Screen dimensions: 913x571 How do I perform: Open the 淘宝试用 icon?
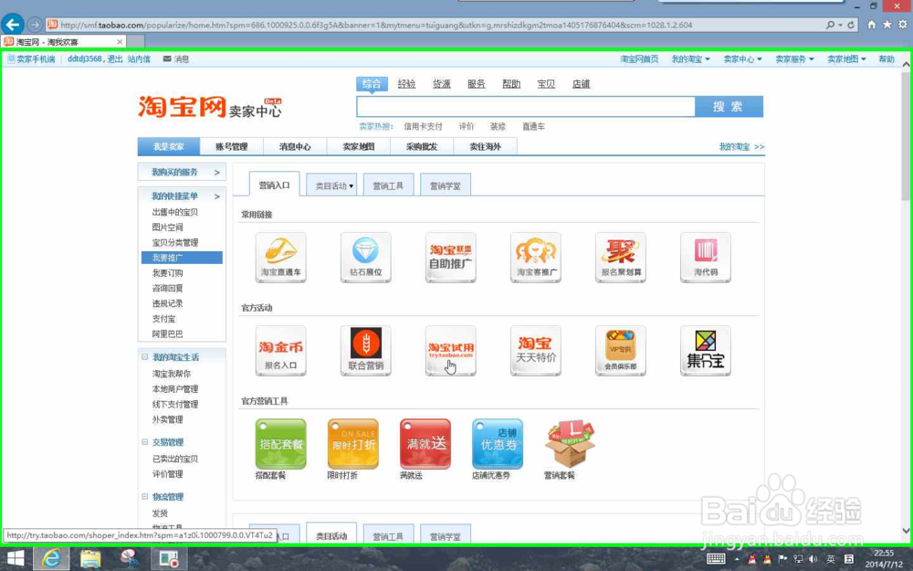point(451,351)
